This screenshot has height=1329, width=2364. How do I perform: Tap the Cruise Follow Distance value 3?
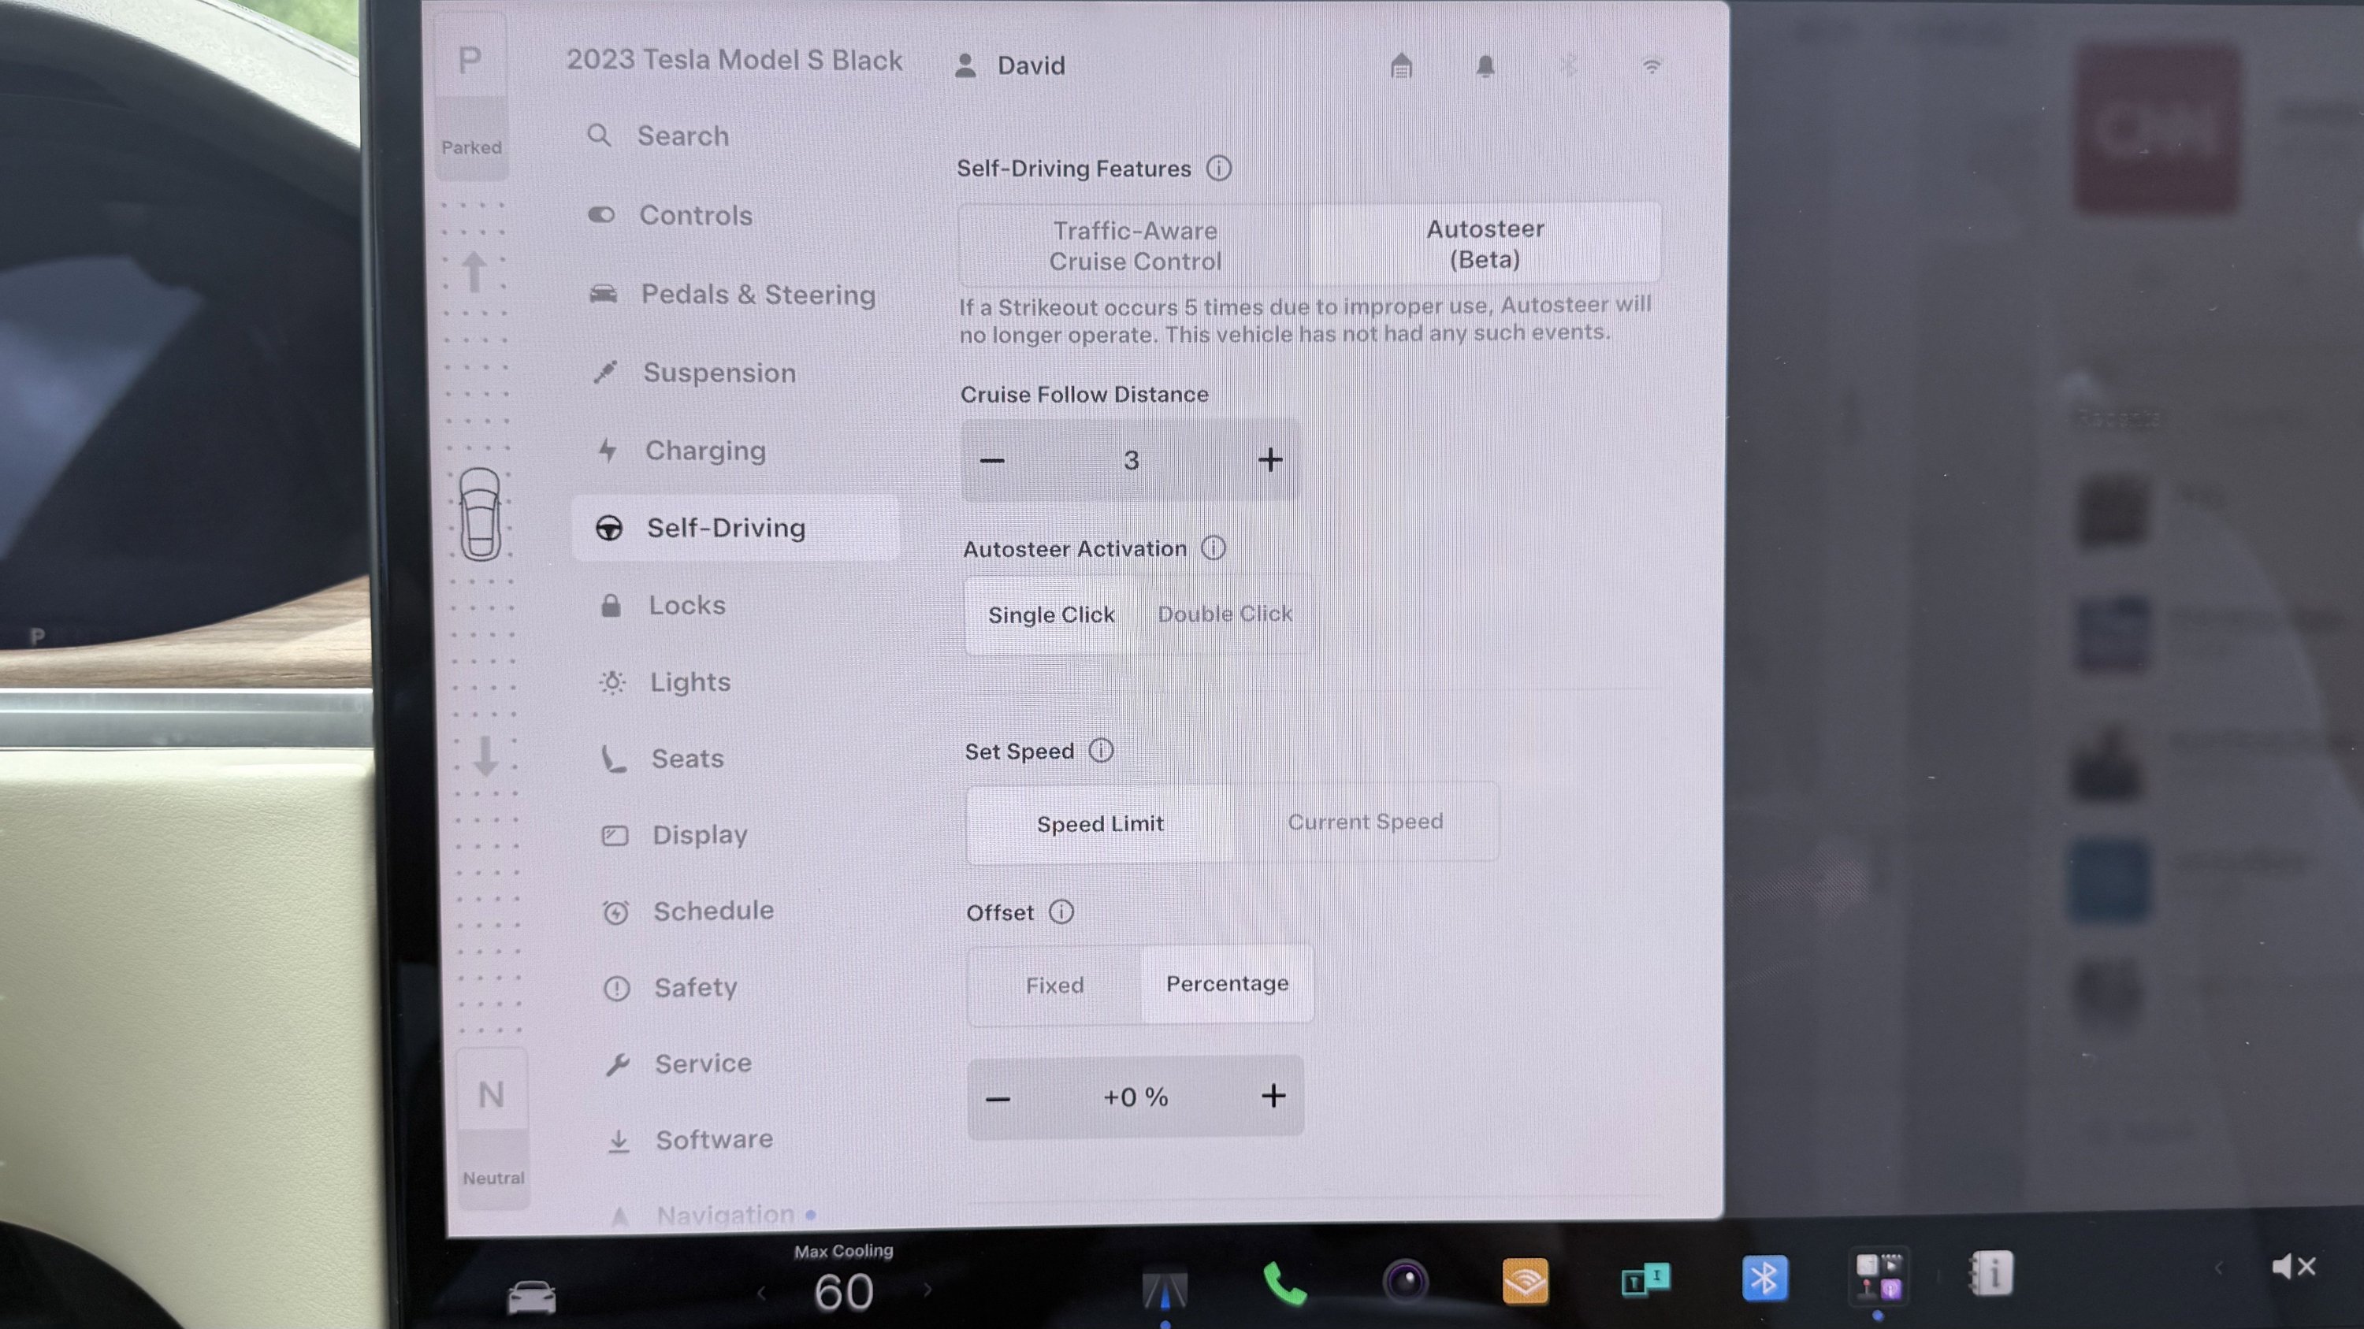tap(1132, 460)
